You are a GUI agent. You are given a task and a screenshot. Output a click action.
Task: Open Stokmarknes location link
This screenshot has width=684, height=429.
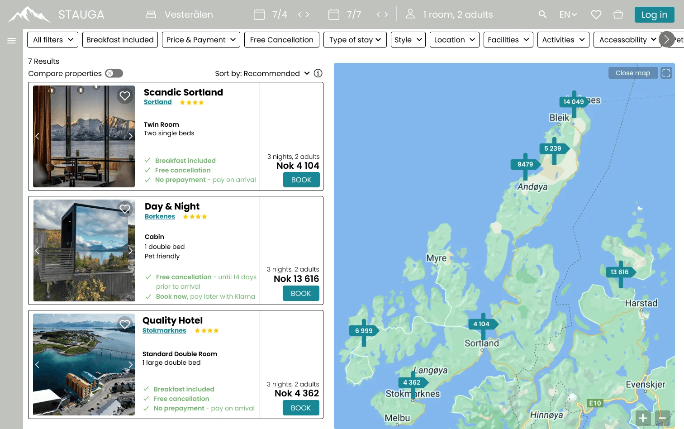click(x=164, y=330)
